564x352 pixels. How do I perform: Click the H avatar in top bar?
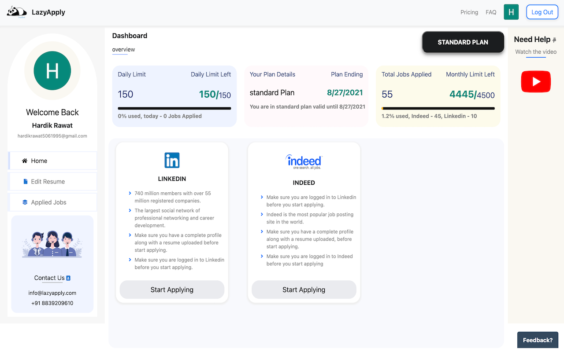(x=511, y=12)
